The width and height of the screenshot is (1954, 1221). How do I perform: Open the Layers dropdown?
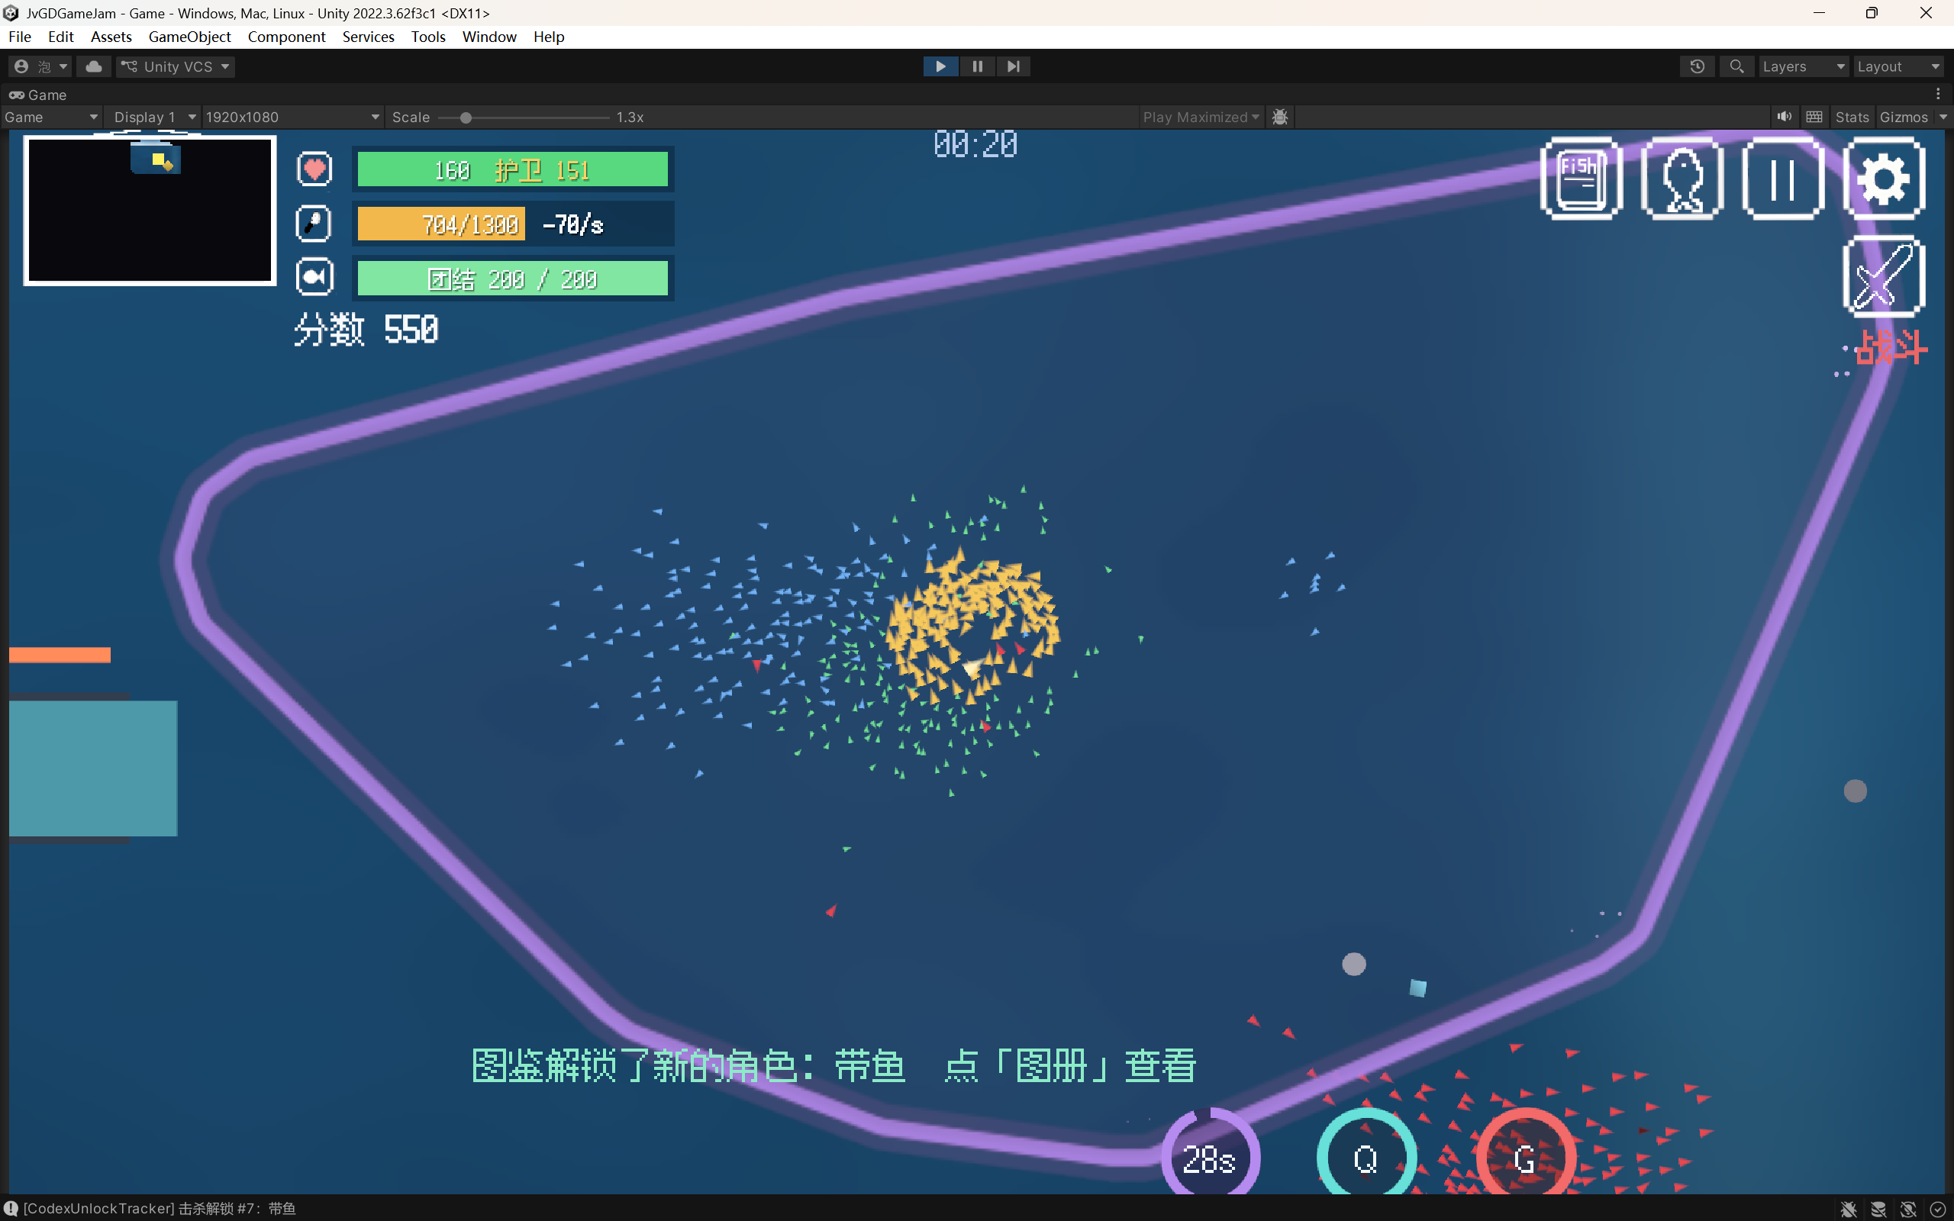pos(1803,66)
